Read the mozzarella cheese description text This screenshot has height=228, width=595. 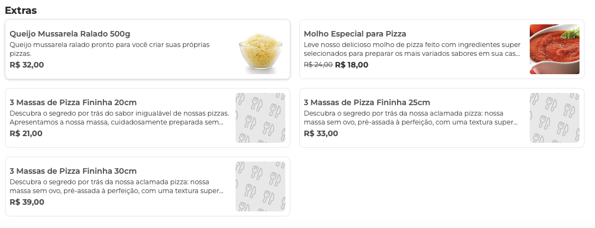click(109, 49)
